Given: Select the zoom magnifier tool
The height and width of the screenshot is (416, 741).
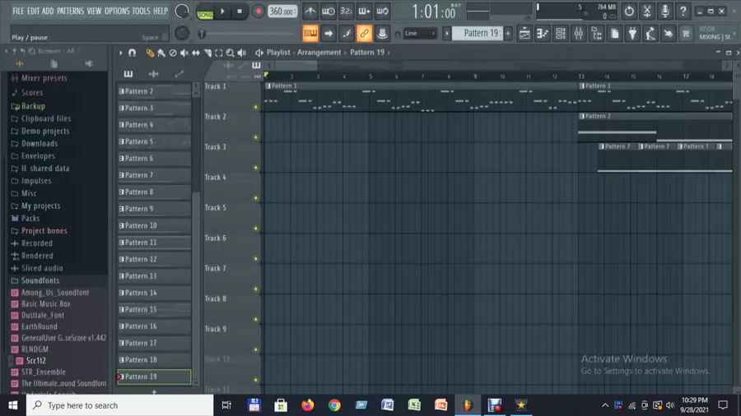Looking at the screenshot, I should [x=231, y=53].
